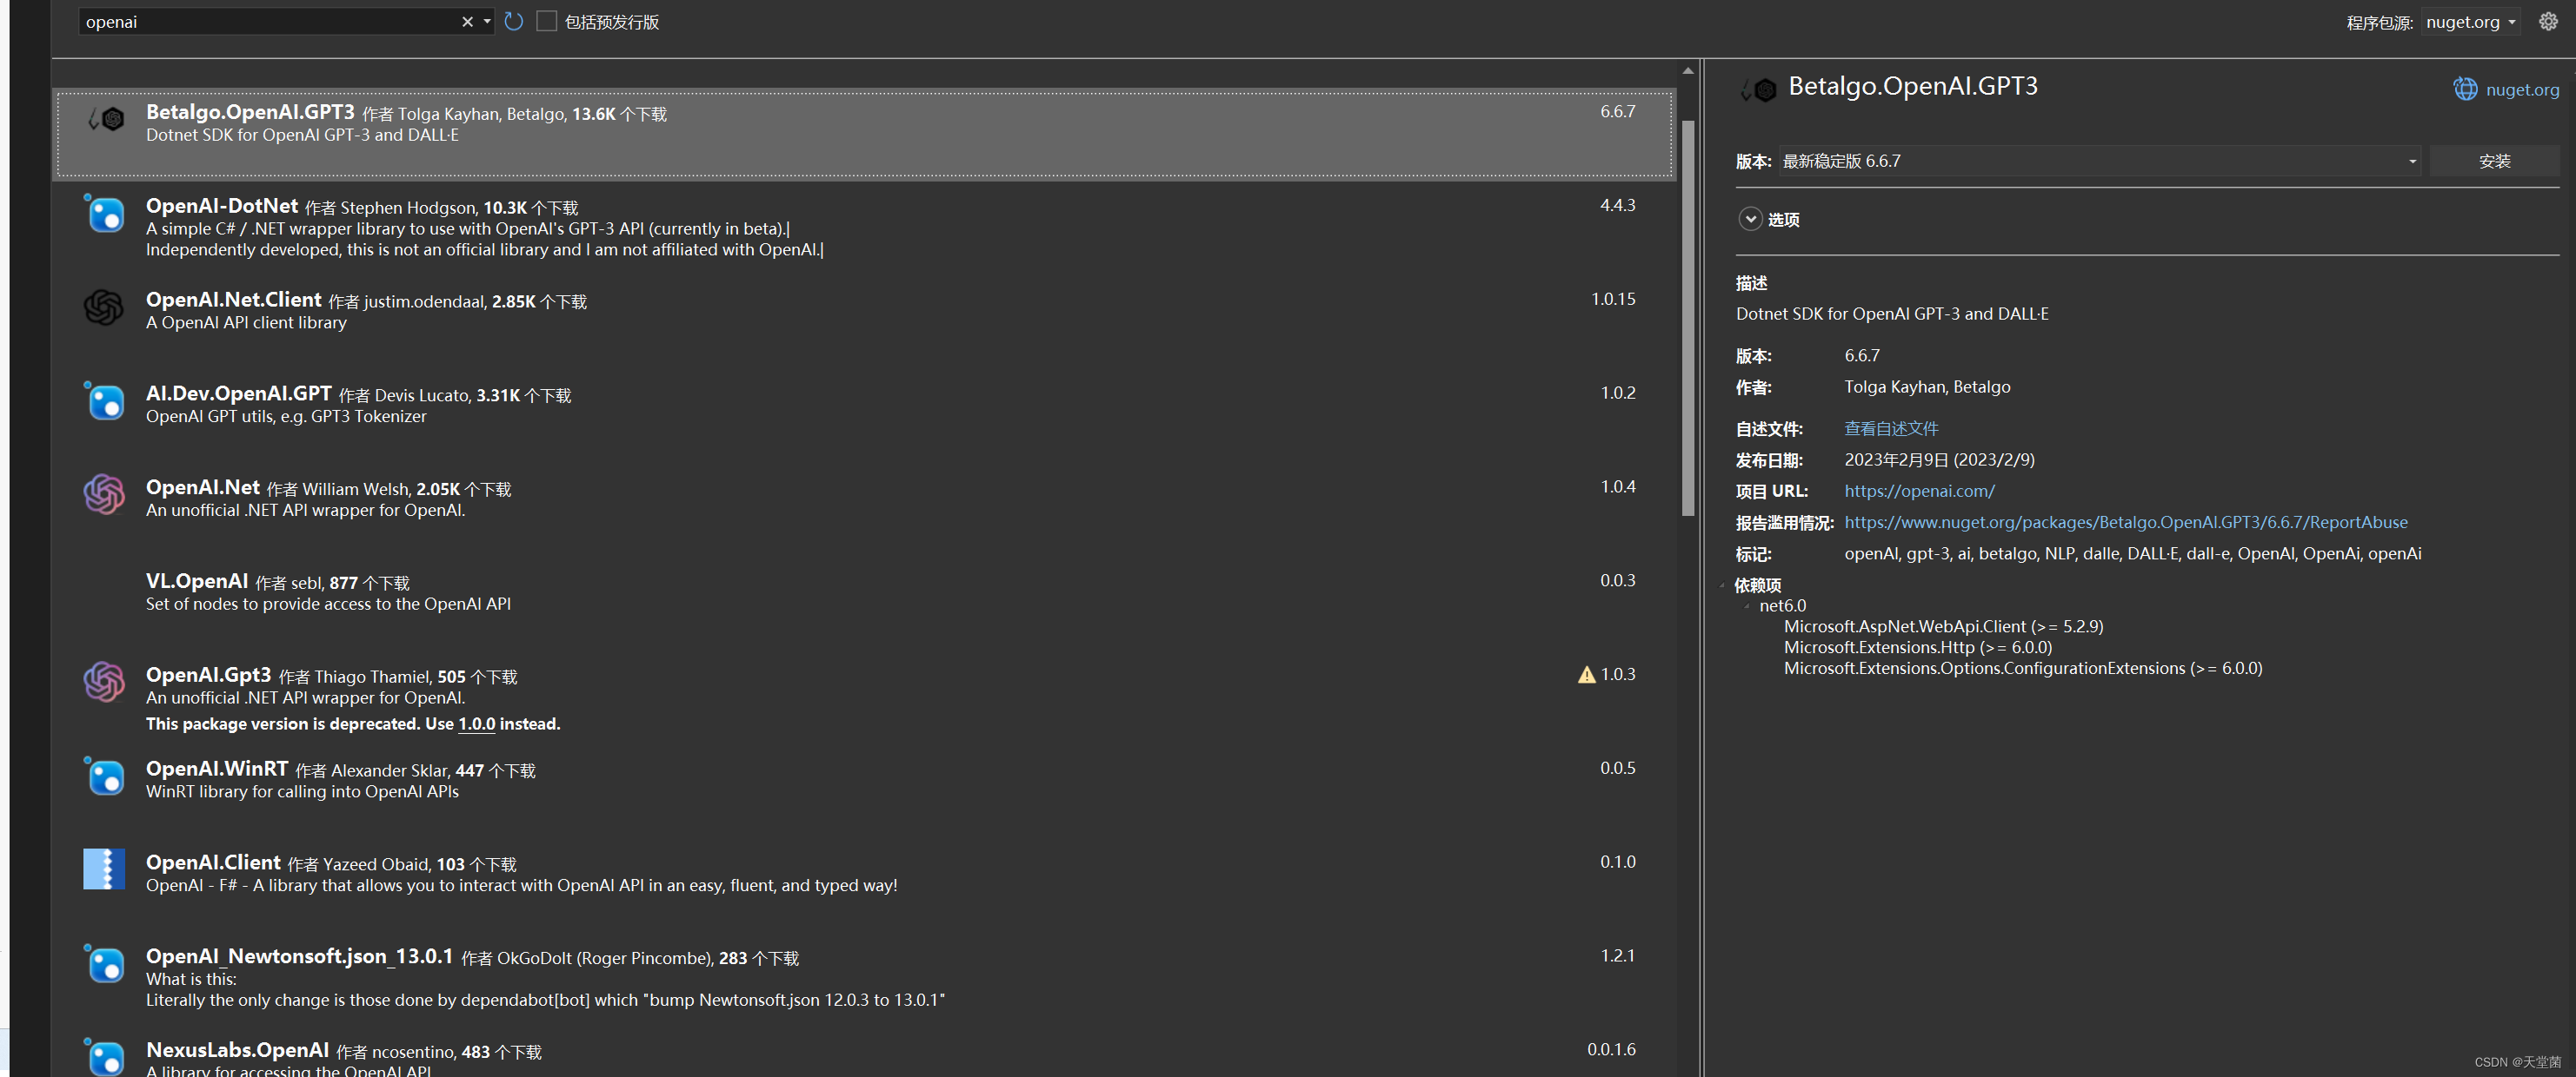Select OpenAI.Gpt3 package icon

104,683
